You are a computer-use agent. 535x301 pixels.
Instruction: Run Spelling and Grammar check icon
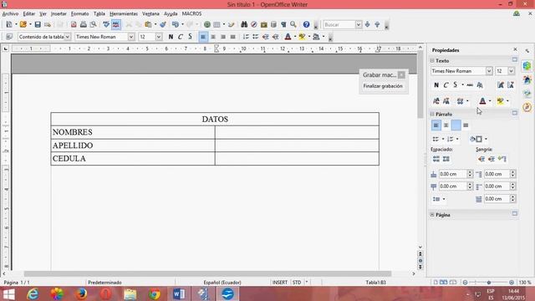106,24
